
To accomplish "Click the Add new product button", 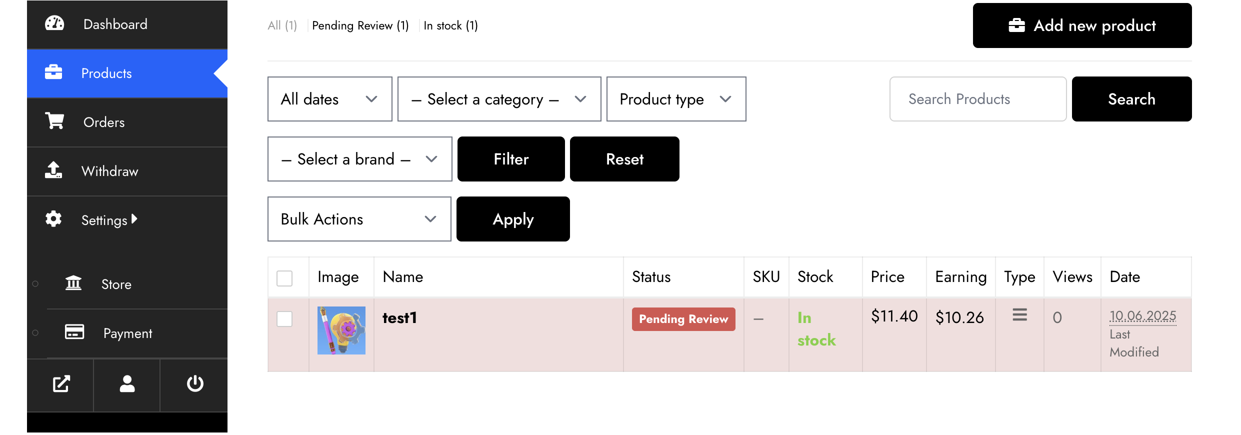I will (1082, 25).
